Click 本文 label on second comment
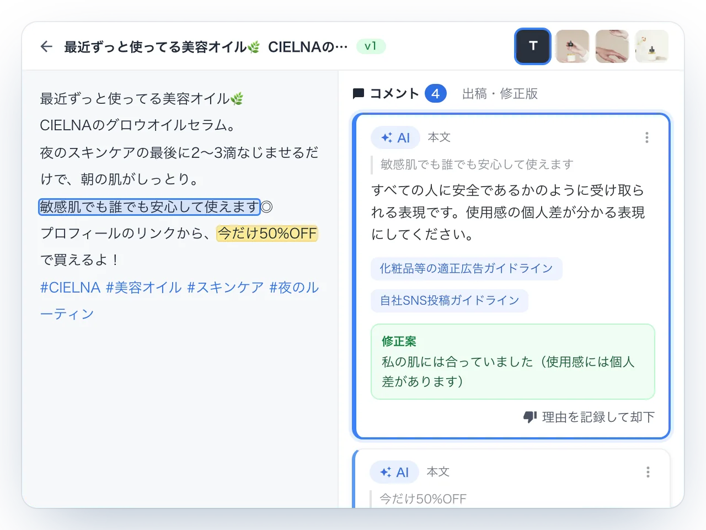The width and height of the screenshot is (706, 530). tap(438, 472)
